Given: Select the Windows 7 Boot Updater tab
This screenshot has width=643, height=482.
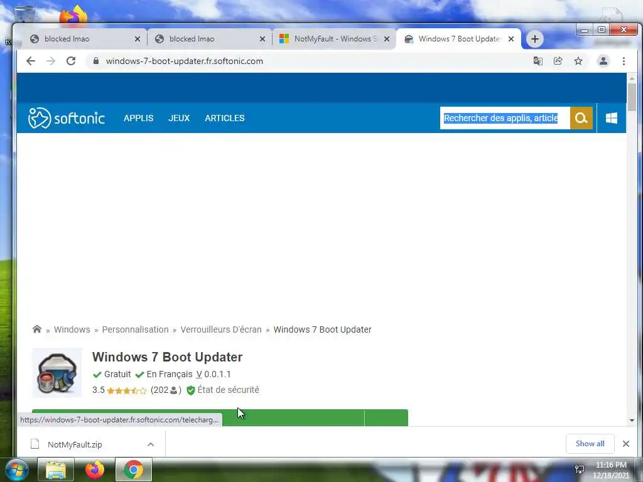Looking at the screenshot, I should point(460,39).
